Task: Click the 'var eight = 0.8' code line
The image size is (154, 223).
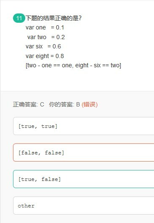Action: (45, 56)
